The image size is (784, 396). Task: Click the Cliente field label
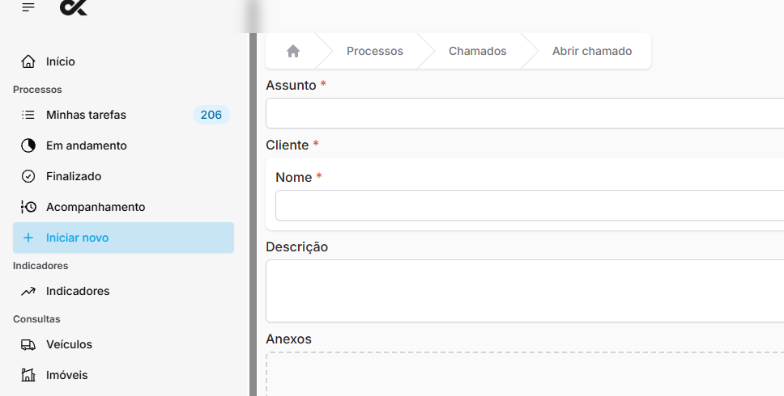(x=288, y=145)
